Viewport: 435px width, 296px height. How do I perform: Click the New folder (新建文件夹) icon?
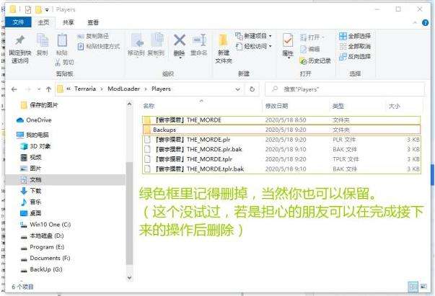(223, 40)
